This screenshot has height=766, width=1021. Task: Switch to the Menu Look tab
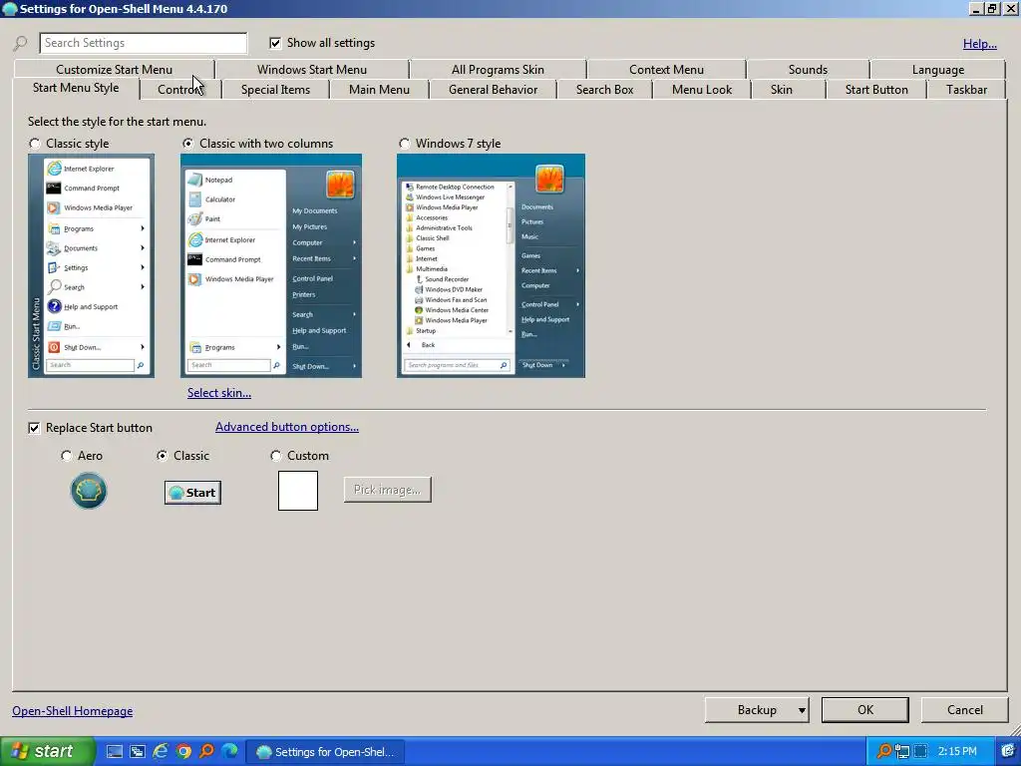click(702, 90)
